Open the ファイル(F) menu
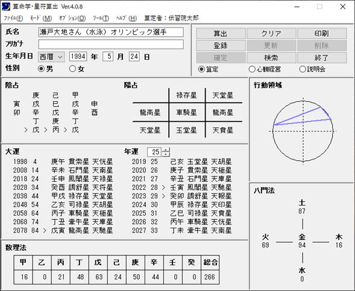This screenshot has height=291, width=355. tap(14, 18)
